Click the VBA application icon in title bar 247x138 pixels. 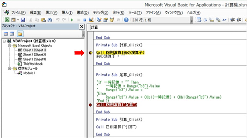[x=4, y=5]
